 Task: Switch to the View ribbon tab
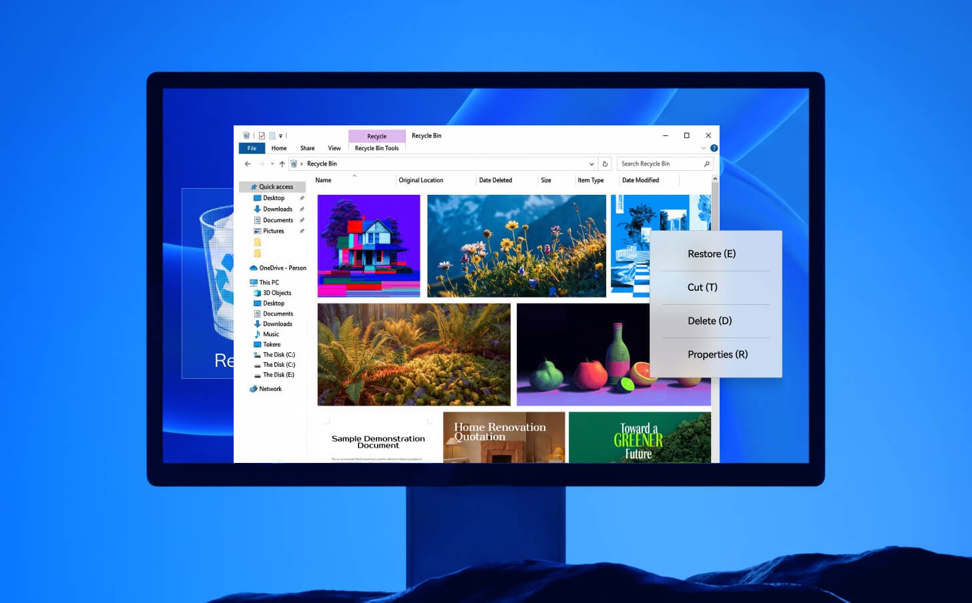(334, 148)
